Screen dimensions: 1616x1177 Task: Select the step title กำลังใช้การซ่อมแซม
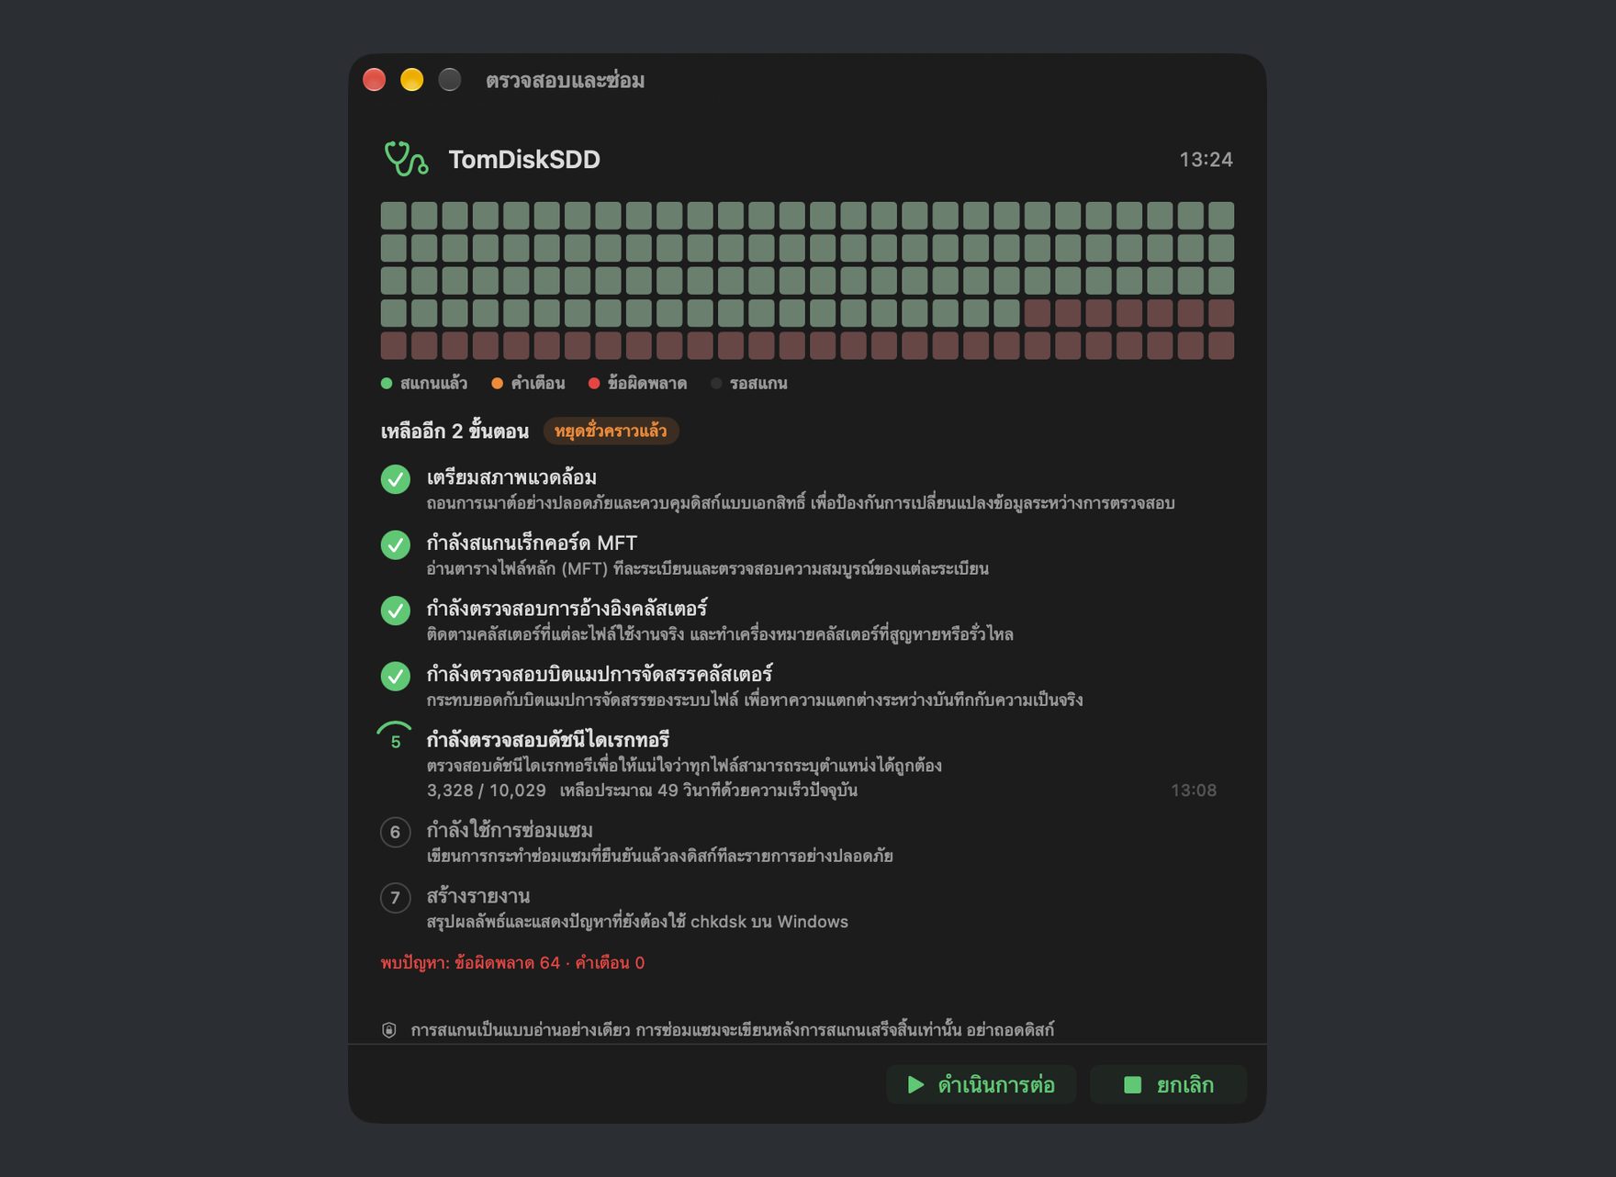[x=510, y=831]
